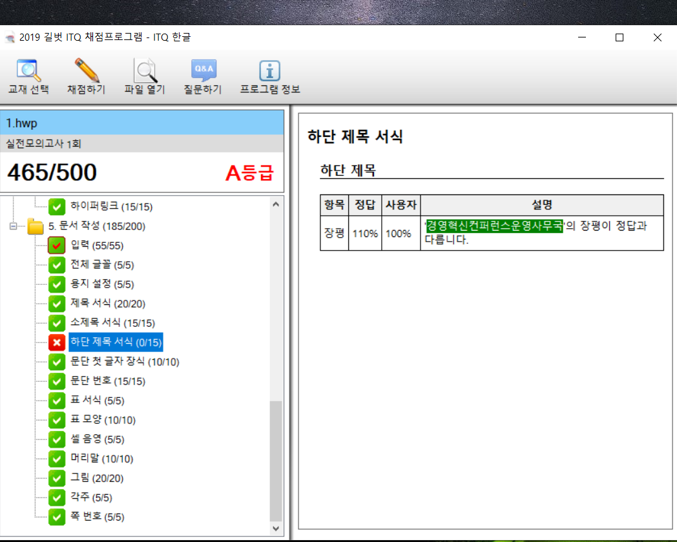
Task: Open 프로그램 정보 info icon
Action: (269, 70)
